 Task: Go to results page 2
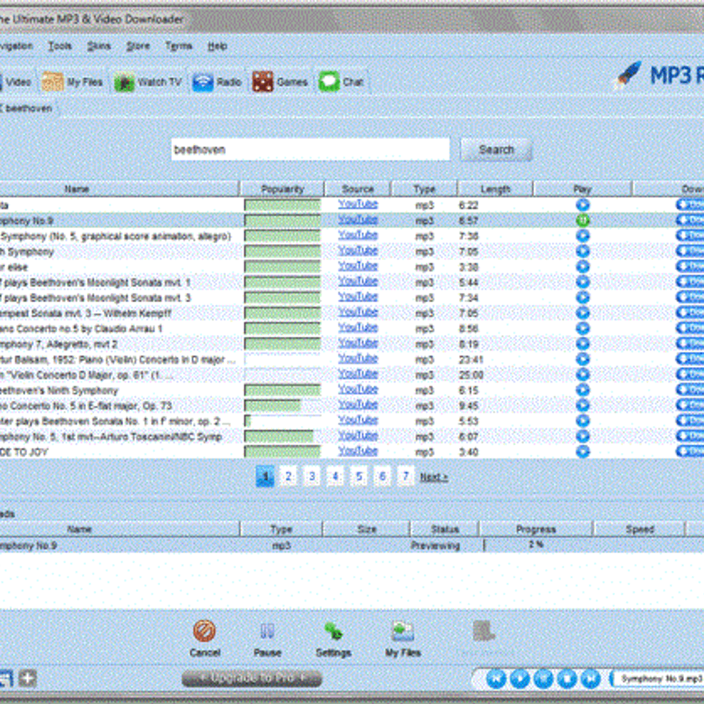[x=288, y=476]
